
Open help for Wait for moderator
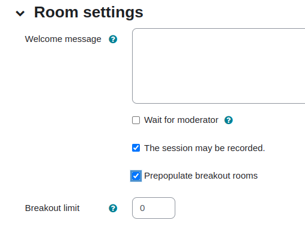click(228, 120)
